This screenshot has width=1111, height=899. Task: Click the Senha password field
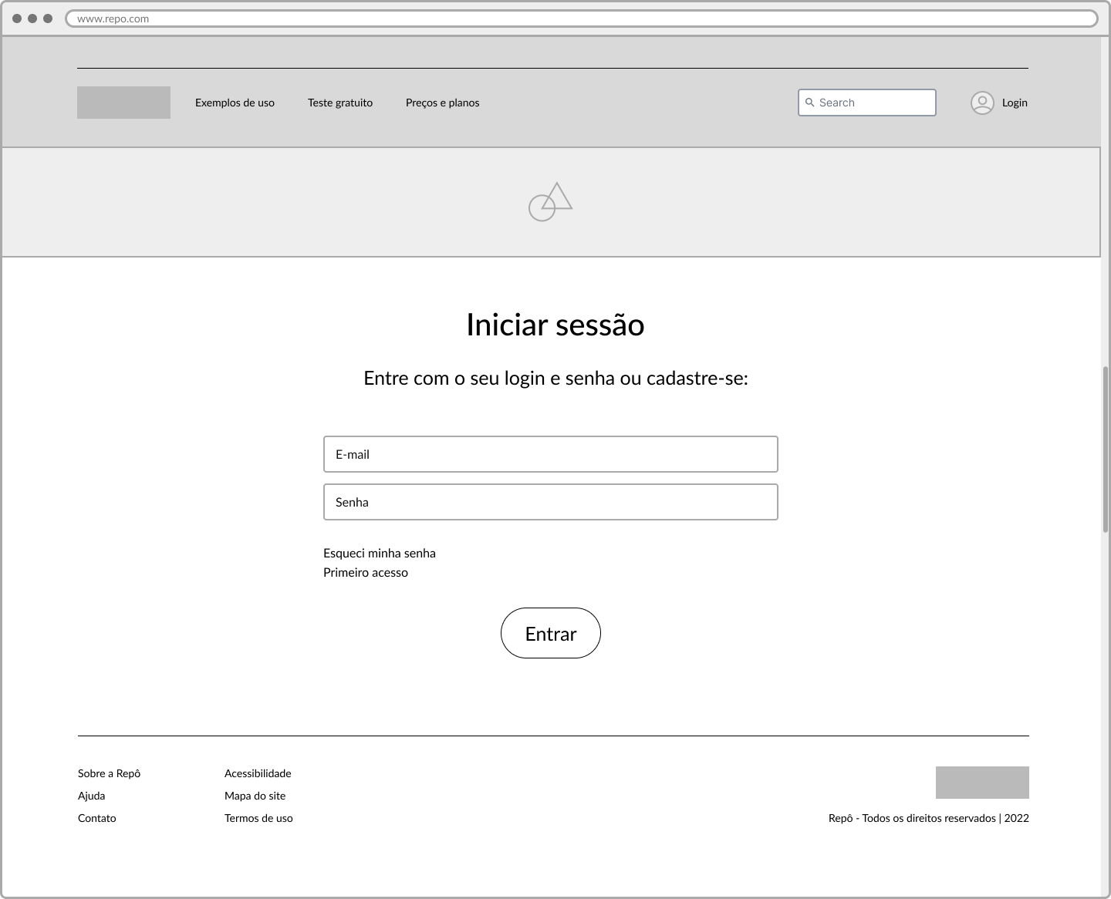click(x=550, y=502)
